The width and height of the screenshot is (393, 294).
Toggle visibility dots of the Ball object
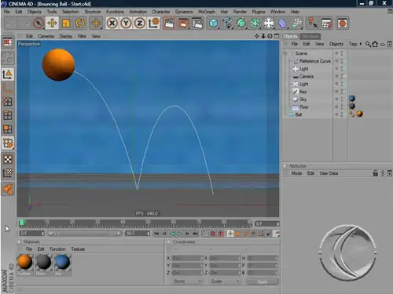point(342,114)
